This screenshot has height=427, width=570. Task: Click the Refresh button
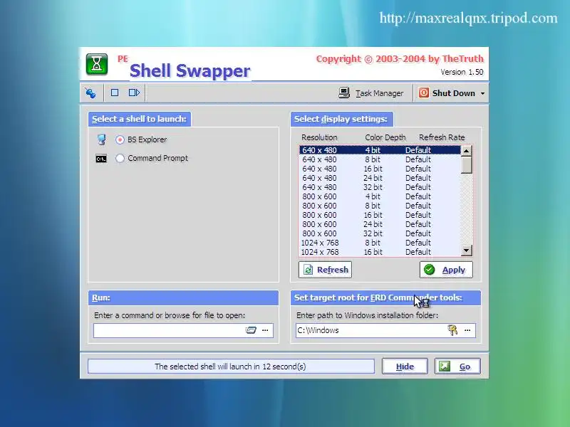coord(325,270)
